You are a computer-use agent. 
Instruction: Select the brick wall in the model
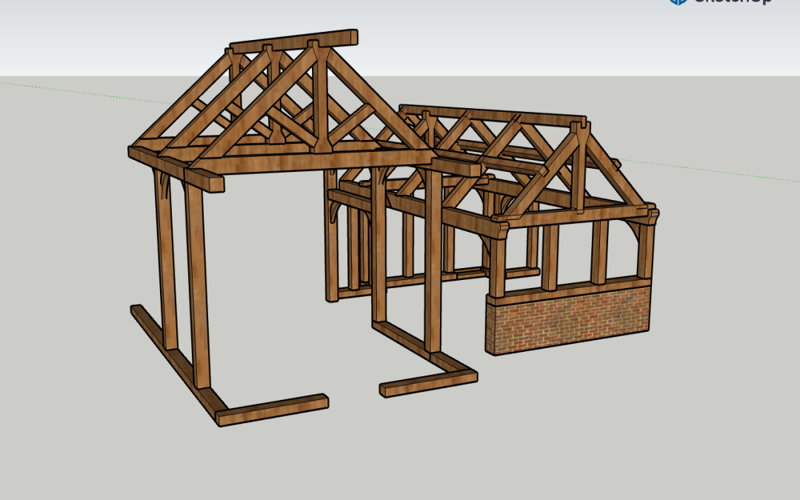[x=568, y=320]
